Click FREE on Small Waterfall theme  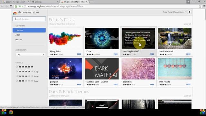188,54
